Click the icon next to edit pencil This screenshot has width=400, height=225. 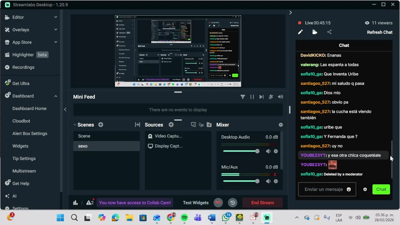click(x=315, y=32)
